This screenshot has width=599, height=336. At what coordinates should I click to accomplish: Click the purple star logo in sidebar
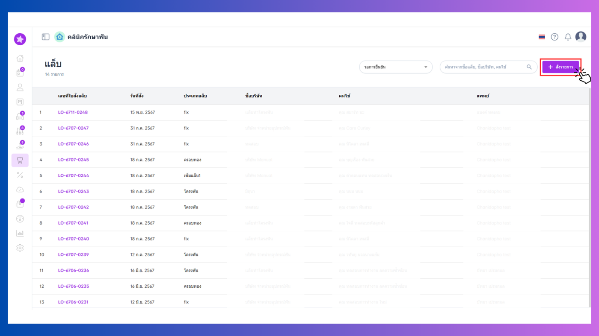pos(20,39)
